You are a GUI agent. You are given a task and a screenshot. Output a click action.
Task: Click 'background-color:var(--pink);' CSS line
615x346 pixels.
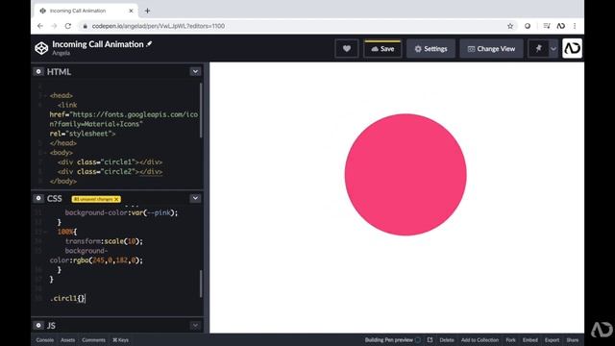point(121,212)
